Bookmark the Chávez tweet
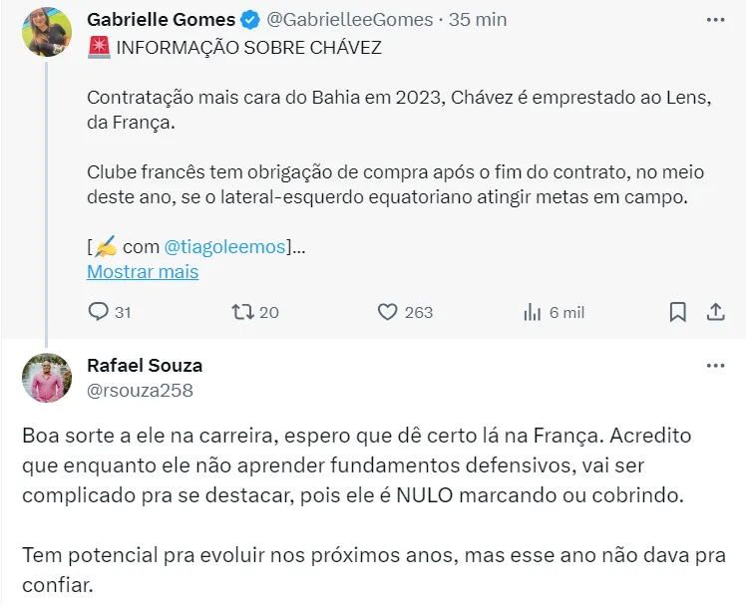The height and width of the screenshot is (605, 746). point(677,312)
